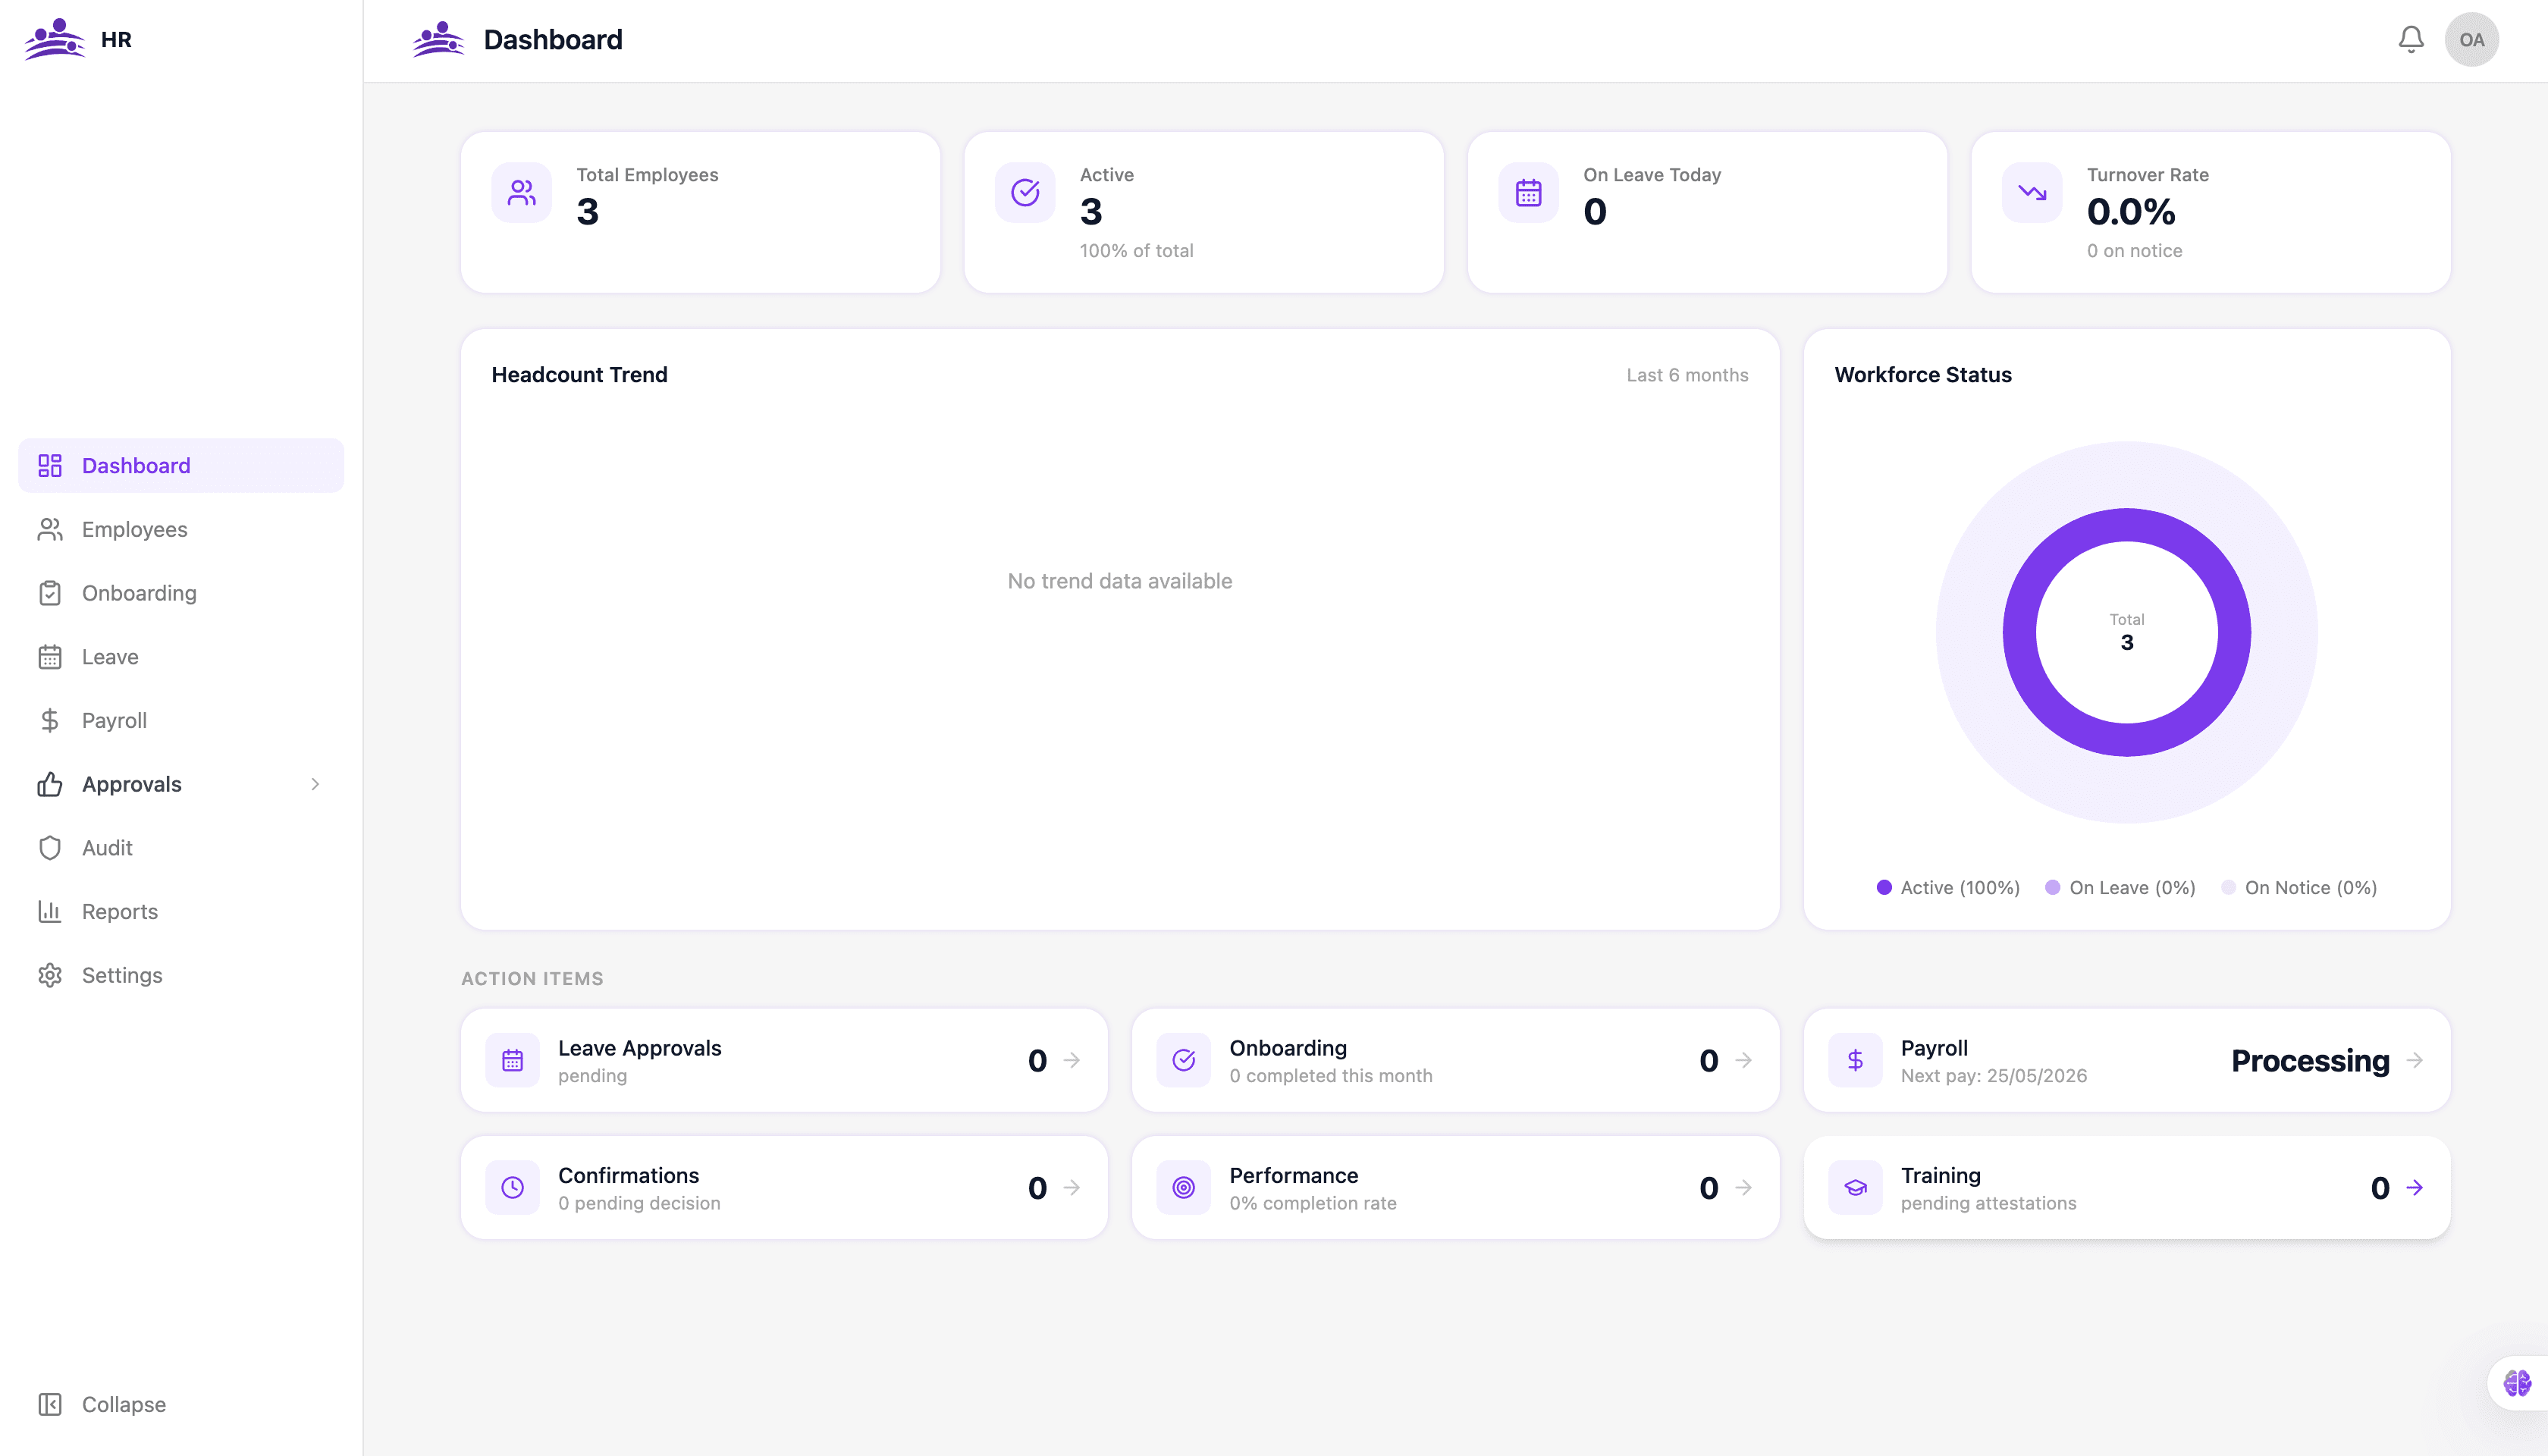Click the Active check-circle icon
The width and height of the screenshot is (2548, 1456).
click(x=1025, y=192)
